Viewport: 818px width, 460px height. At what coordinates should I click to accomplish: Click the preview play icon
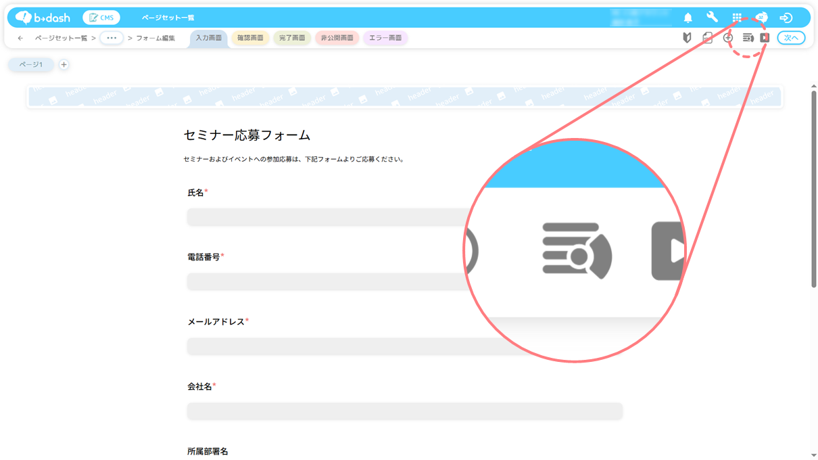coord(765,38)
